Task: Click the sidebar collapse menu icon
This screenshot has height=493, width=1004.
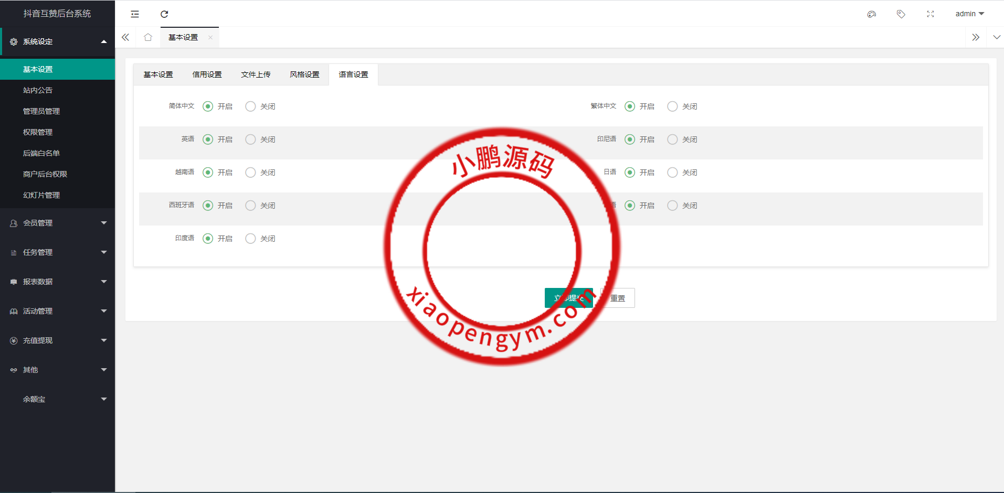Action: coord(135,14)
